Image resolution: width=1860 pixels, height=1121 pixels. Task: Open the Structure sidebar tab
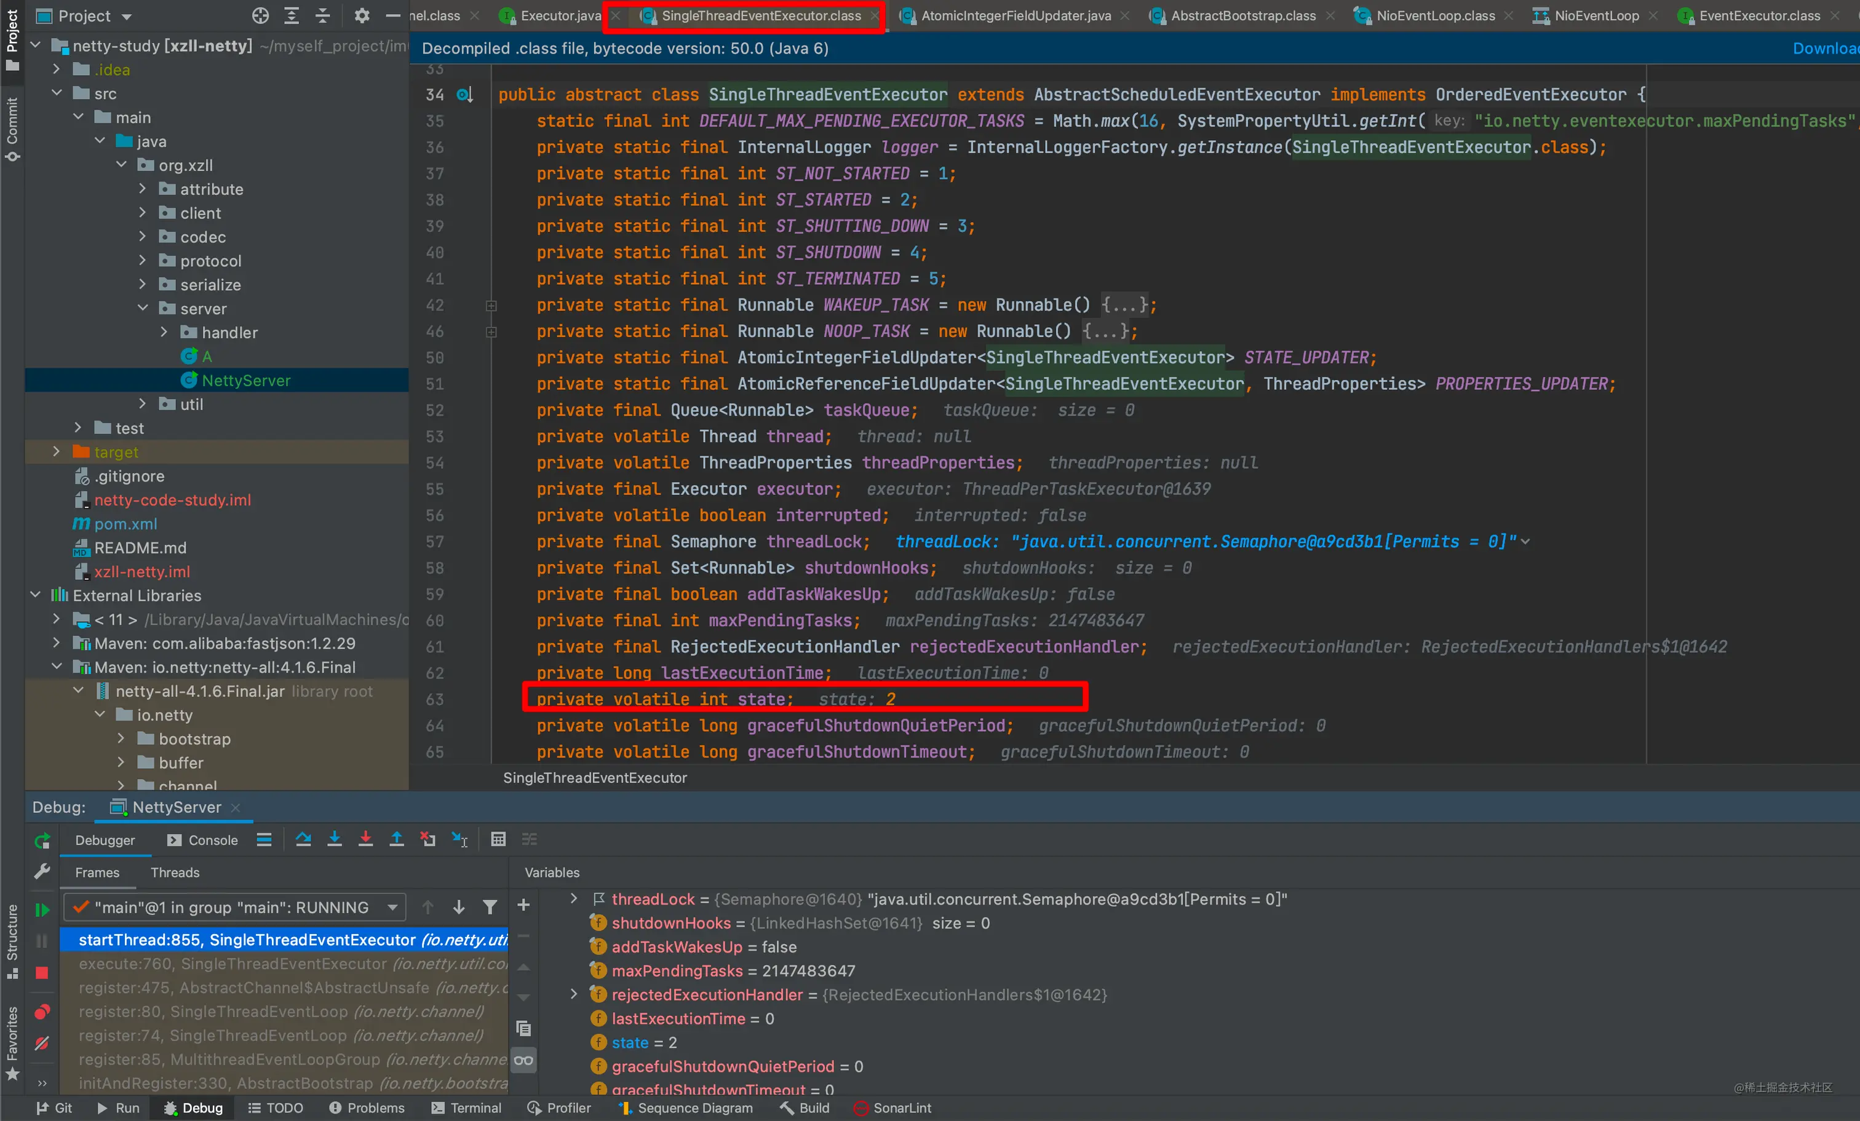pyautogui.click(x=12, y=941)
